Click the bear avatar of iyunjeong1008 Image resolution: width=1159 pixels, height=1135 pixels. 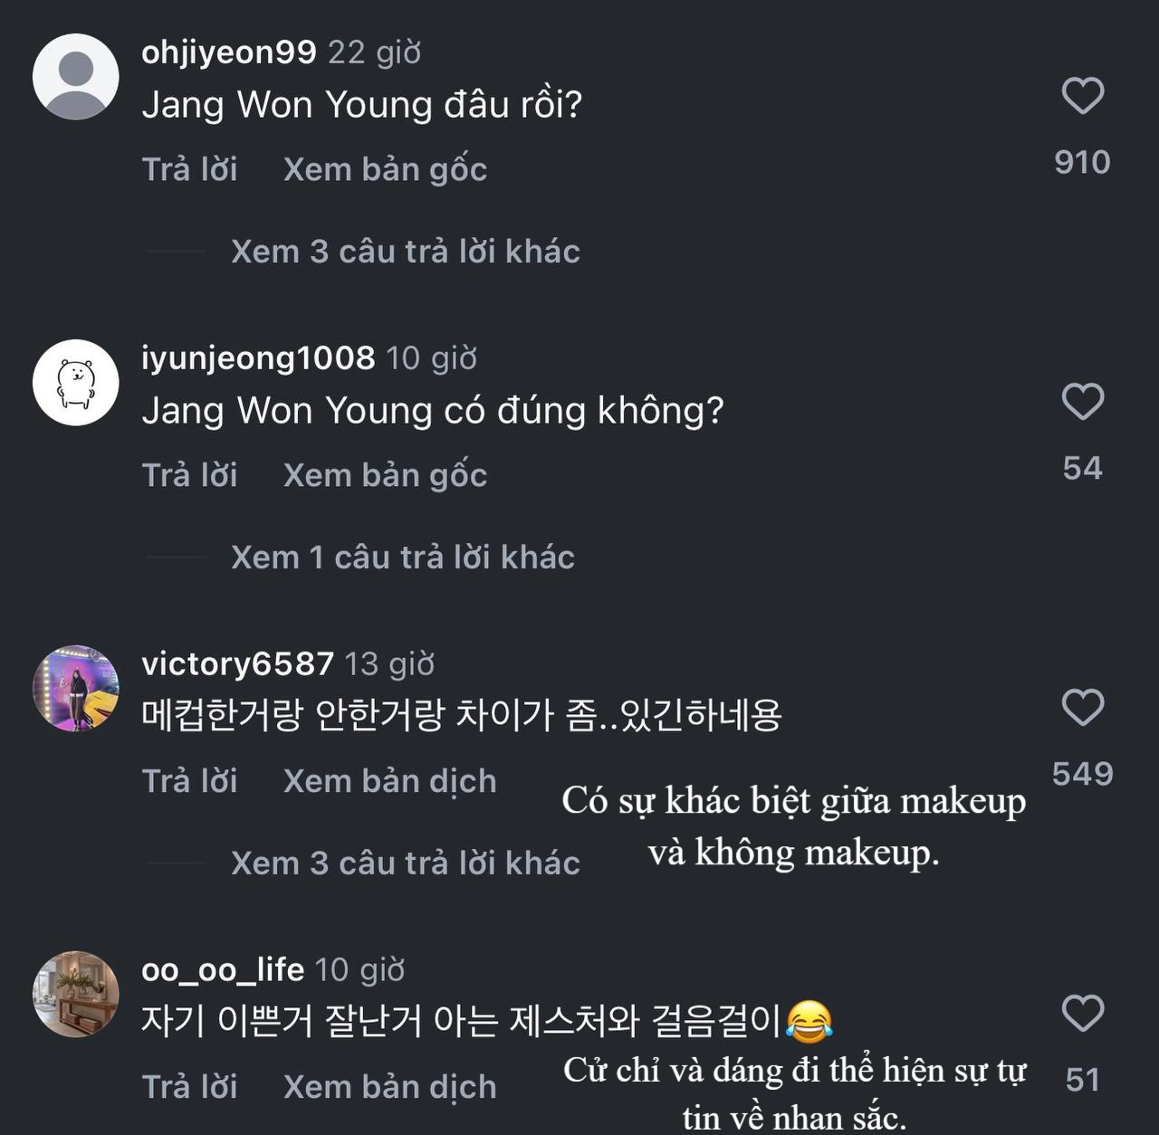click(x=76, y=383)
